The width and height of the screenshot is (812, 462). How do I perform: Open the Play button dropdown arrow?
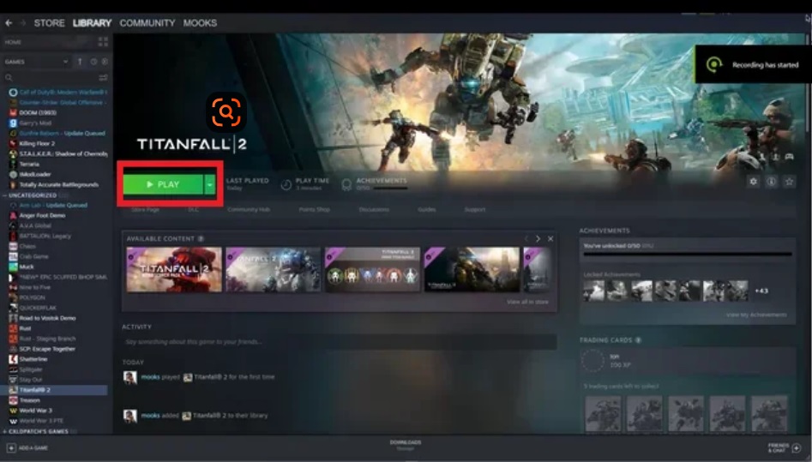point(209,184)
